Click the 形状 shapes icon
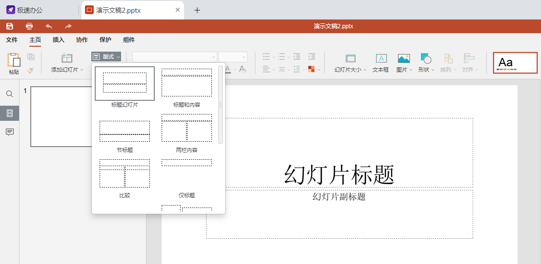This screenshot has height=264, width=541. pyautogui.click(x=426, y=58)
